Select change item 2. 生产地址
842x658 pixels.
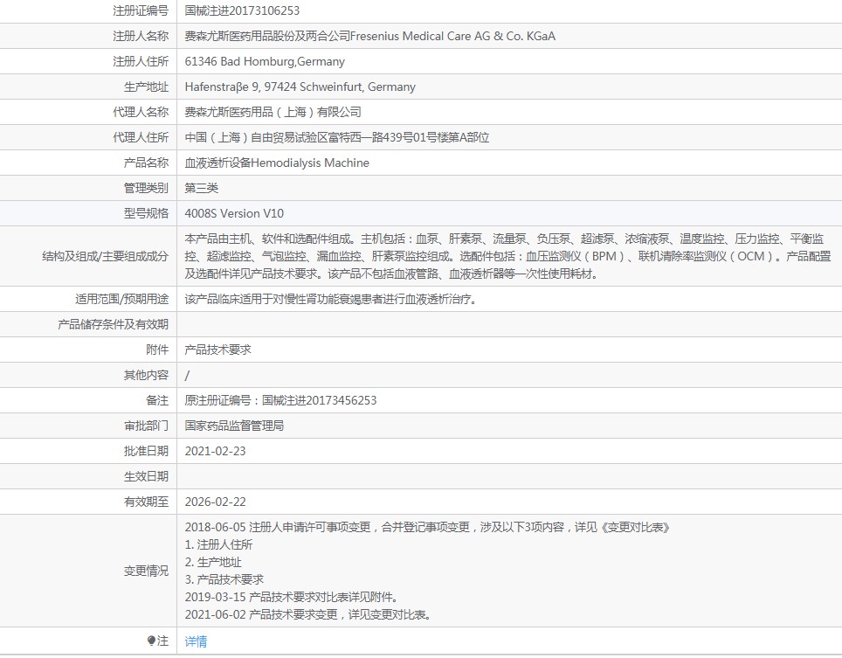click(x=213, y=563)
